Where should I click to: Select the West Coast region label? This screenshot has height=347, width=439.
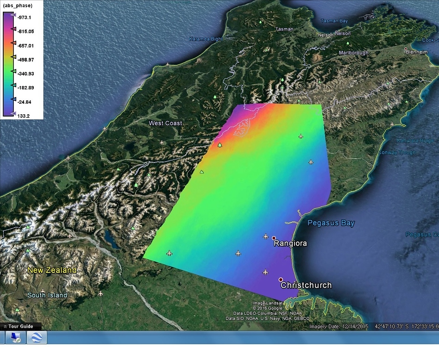(x=165, y=123)
